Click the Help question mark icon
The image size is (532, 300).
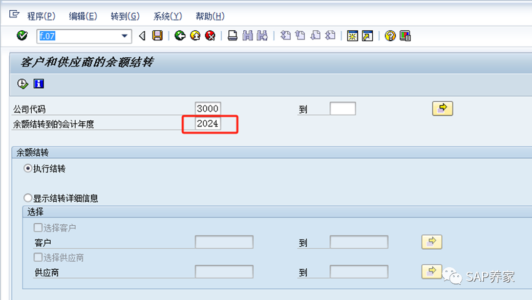[390, 36]
